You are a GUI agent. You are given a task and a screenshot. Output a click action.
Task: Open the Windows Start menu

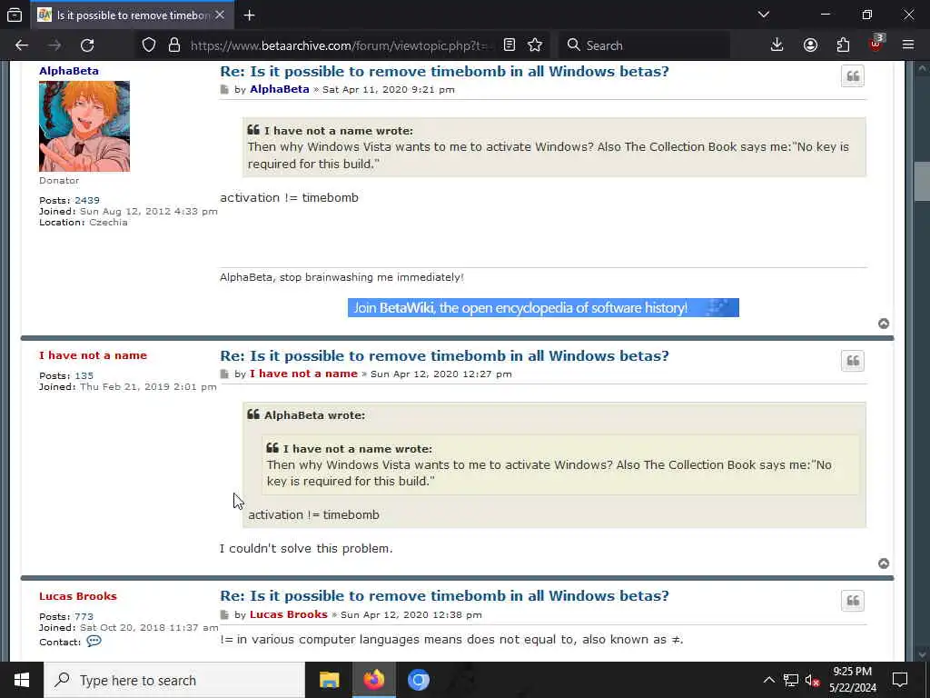[x=22, y=680]
